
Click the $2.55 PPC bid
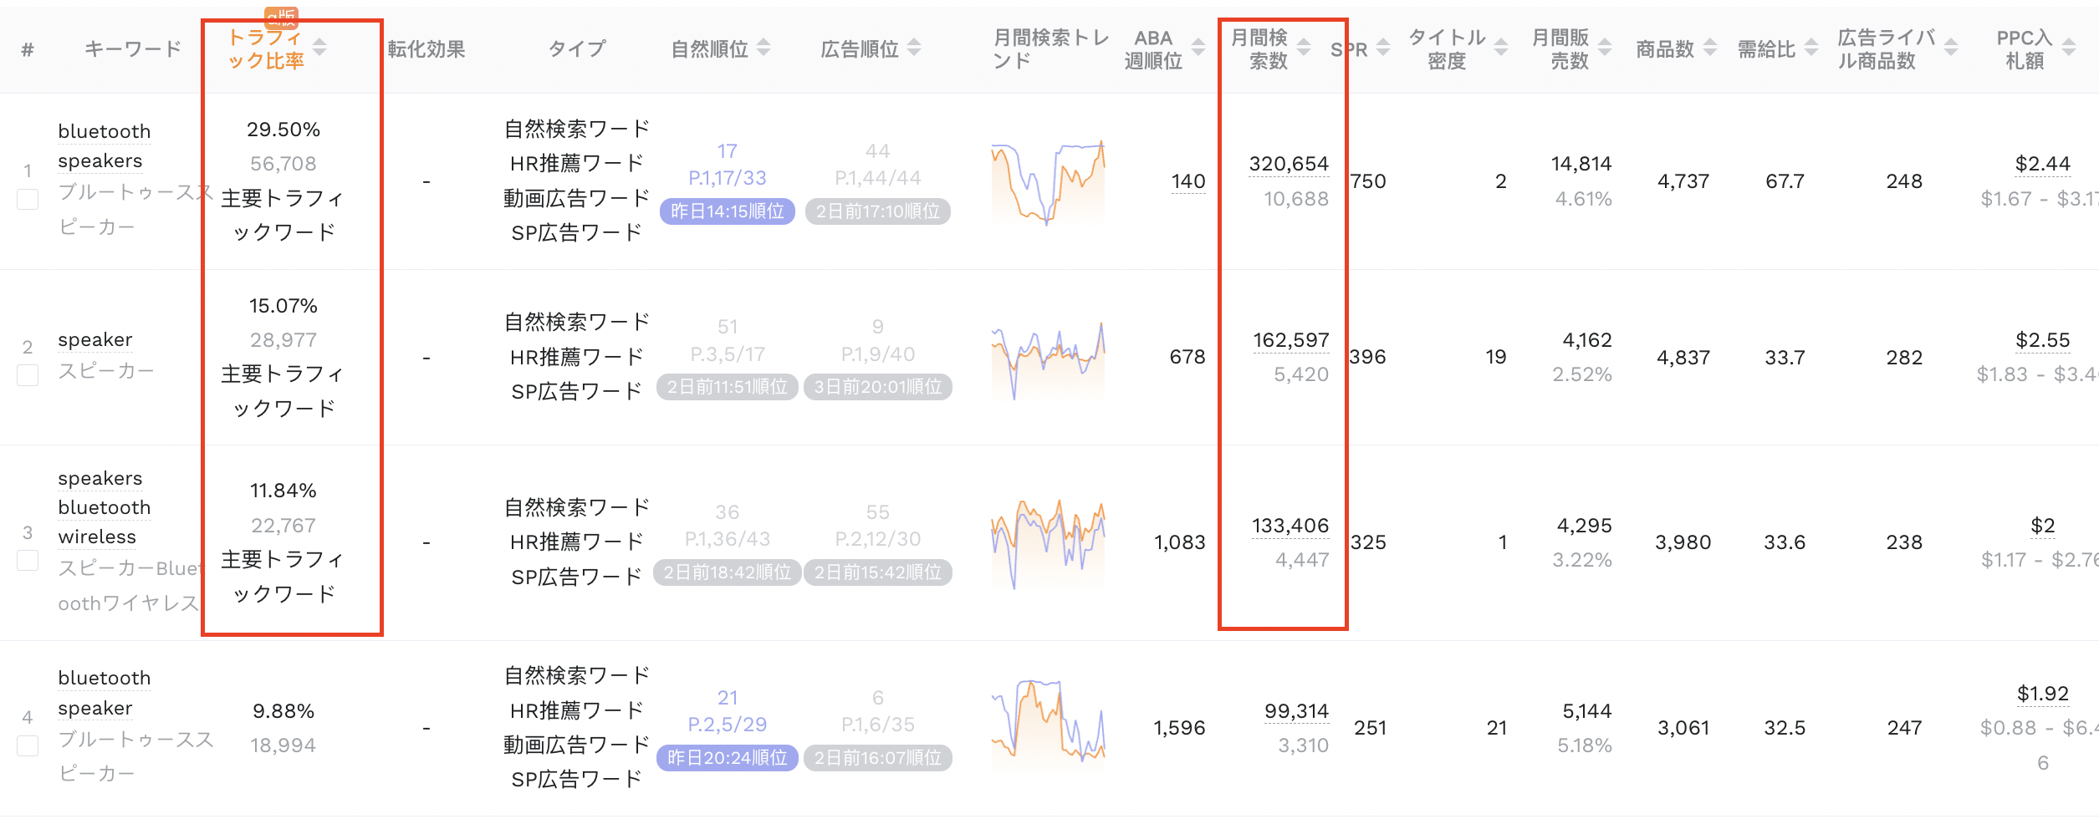click(2043, 340)
